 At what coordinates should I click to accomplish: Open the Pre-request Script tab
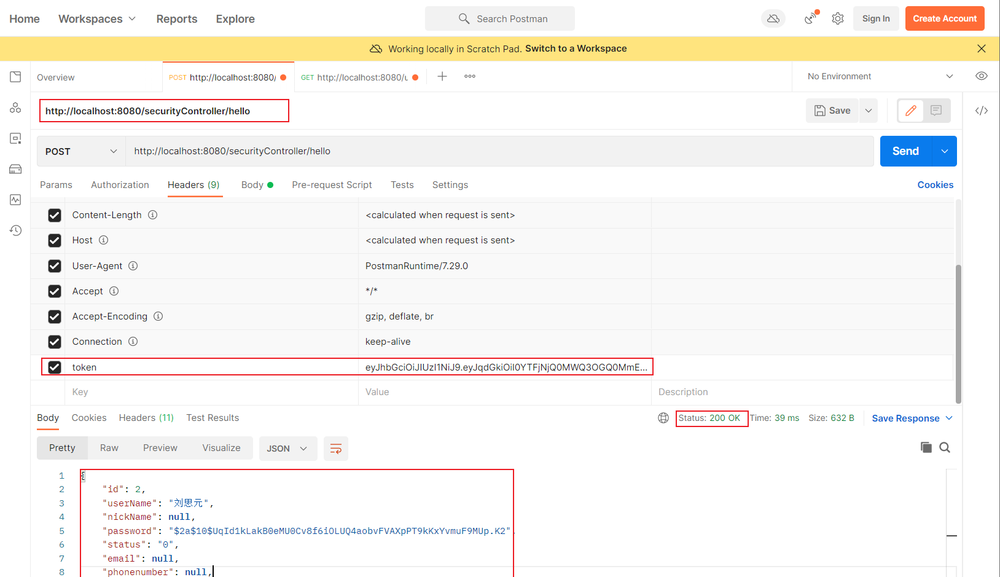(332, 185)
